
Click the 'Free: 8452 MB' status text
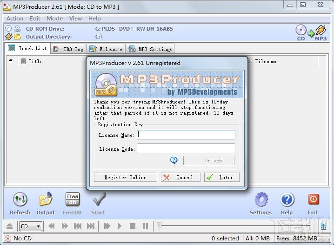coord(297,239)
